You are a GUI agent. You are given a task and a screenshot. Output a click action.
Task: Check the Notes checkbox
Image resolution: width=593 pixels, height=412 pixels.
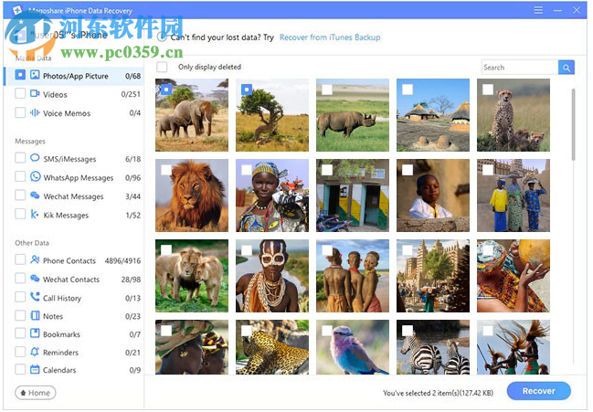coord(20,315)
